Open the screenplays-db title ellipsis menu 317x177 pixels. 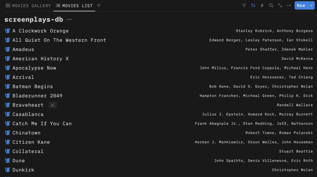[x=69, y=19]
